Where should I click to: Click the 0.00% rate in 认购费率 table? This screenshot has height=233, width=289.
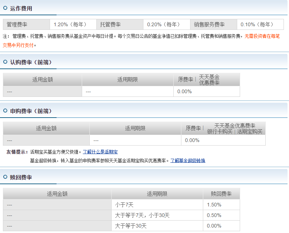(x=185, y=92)
